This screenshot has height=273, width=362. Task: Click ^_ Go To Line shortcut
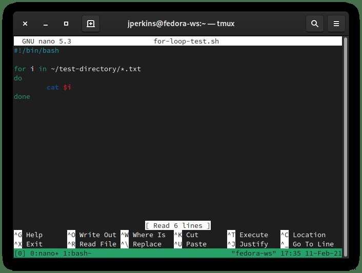click(307, 244)
